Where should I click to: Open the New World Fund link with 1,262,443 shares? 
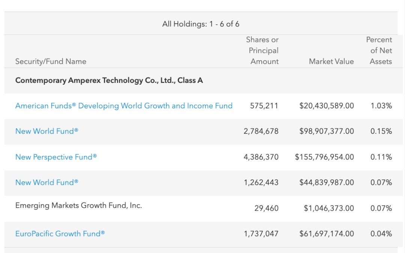[47, 183]
